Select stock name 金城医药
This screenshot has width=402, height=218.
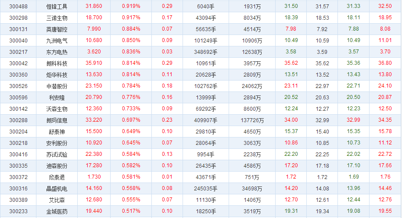point(57,211)
